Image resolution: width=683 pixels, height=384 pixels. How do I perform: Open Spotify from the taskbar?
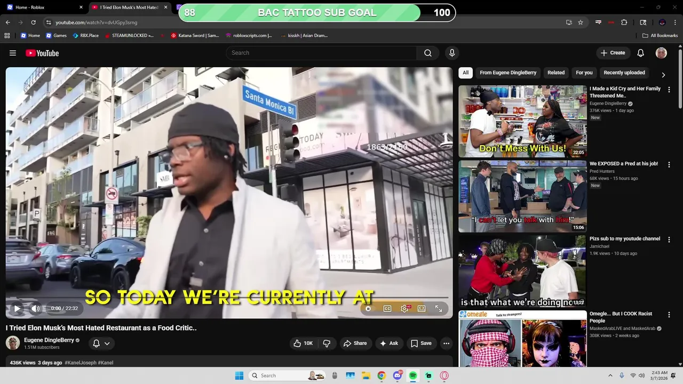click(413, 375)
